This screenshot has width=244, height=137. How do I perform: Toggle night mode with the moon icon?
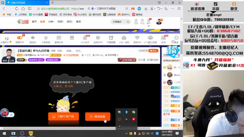[x=166, y=9]
